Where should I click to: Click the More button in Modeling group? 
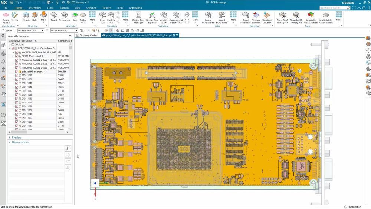[x=43, y=17]
